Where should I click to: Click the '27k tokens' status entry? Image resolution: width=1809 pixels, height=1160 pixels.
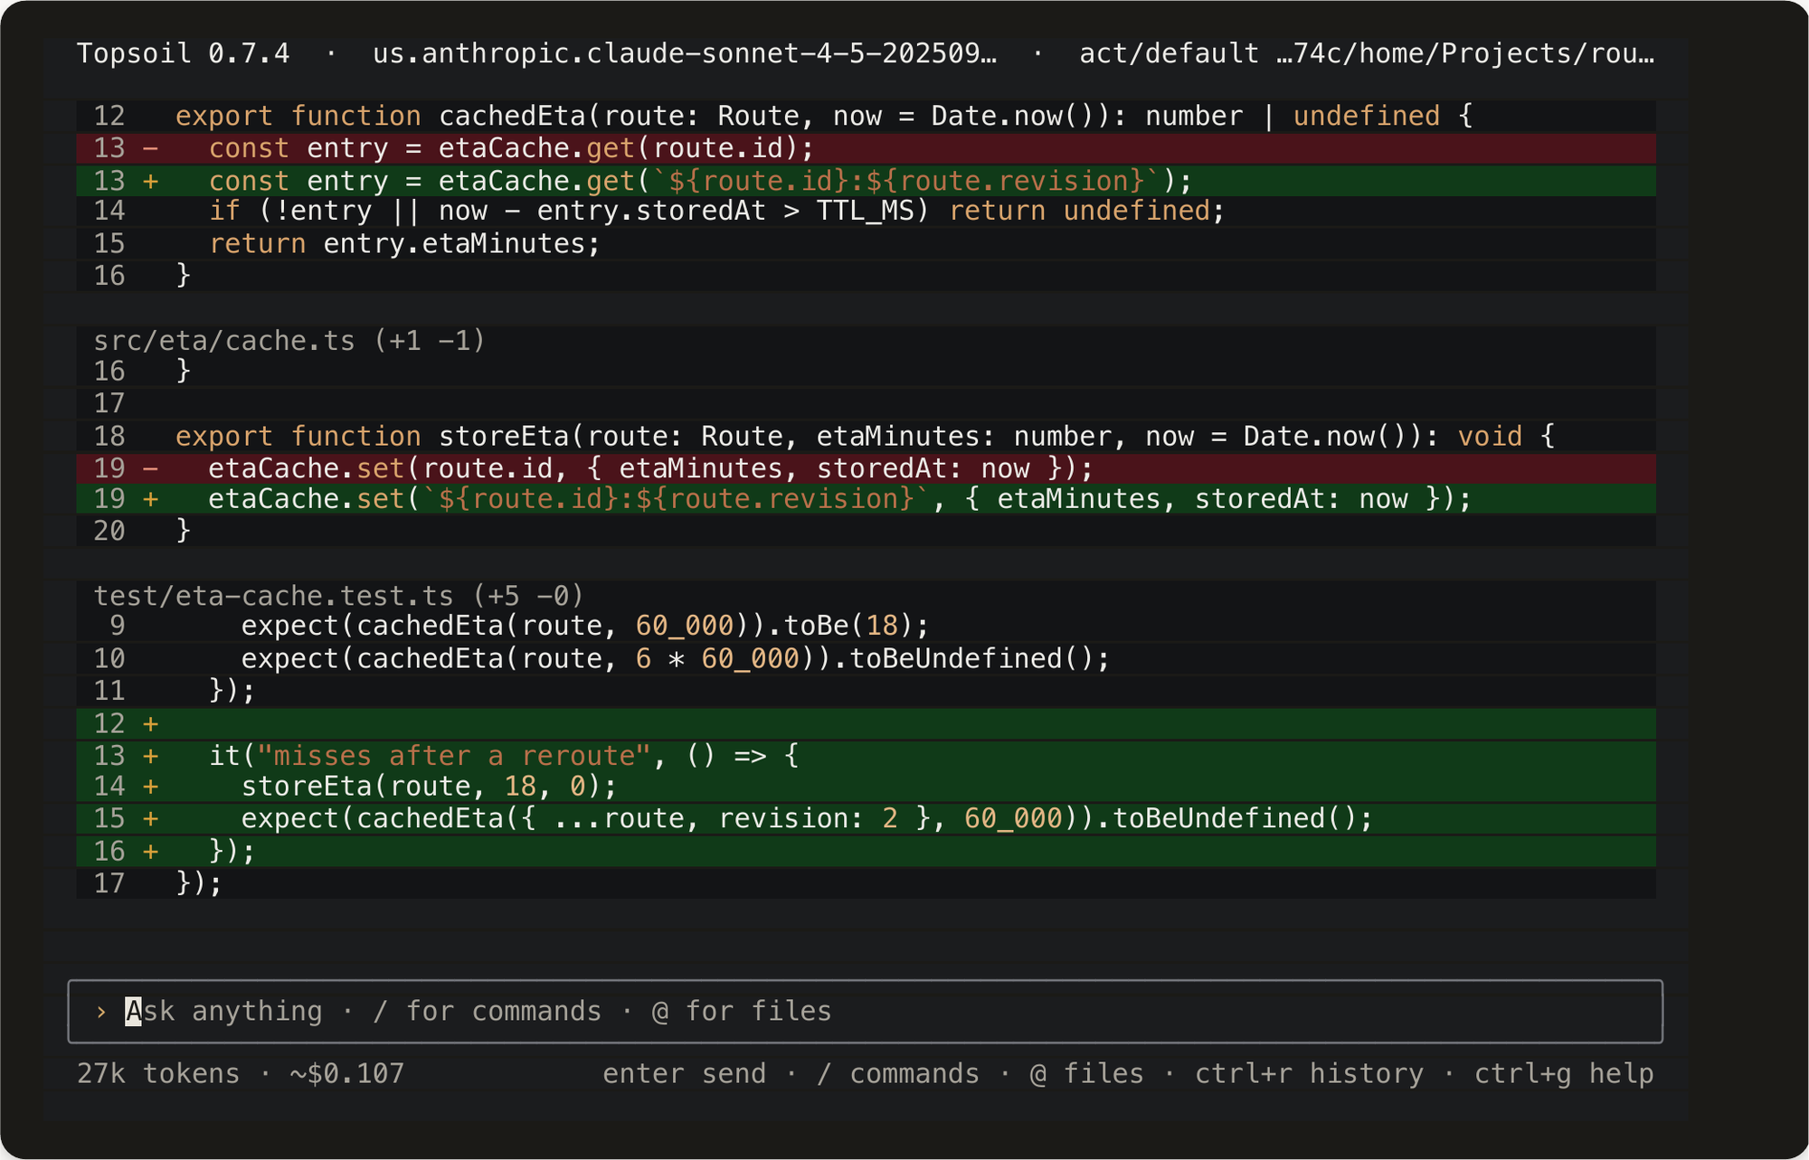[x=158, y=1073]
